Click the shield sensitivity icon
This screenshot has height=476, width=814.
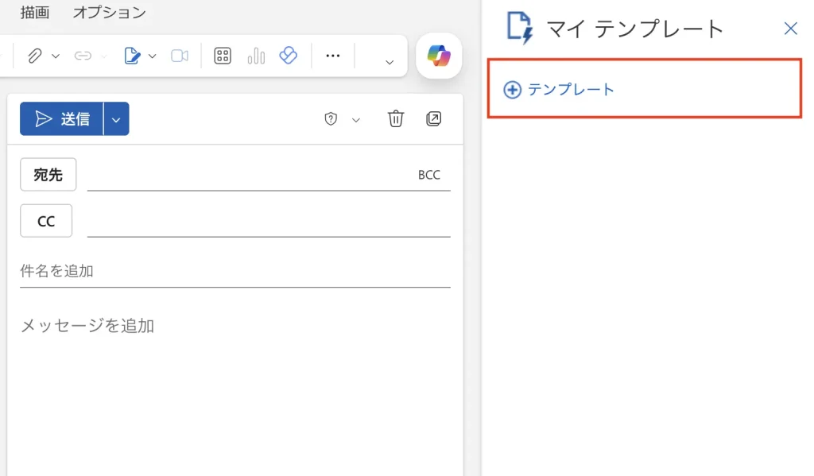(331, 119)
